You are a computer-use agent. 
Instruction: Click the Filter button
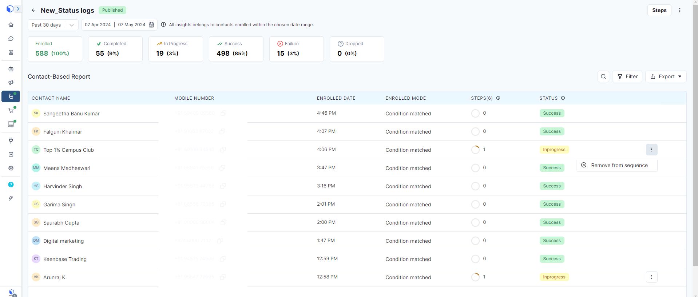627,76
